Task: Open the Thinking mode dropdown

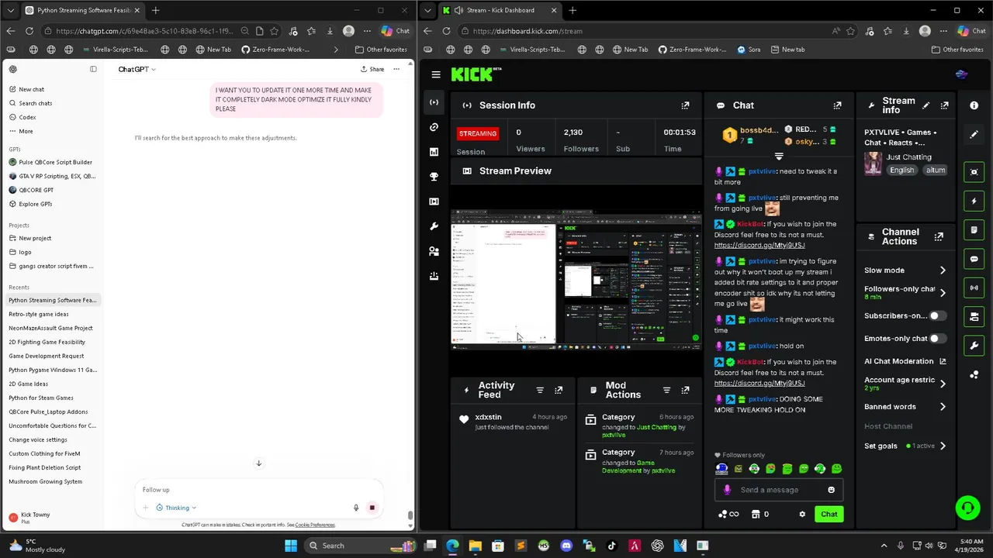Action: point(176,508)
